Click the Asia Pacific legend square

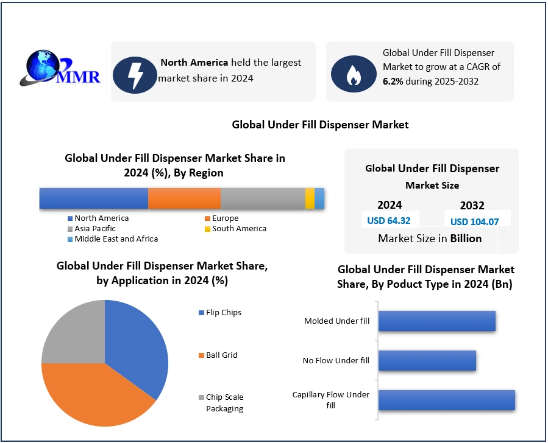tap(70, 229)
